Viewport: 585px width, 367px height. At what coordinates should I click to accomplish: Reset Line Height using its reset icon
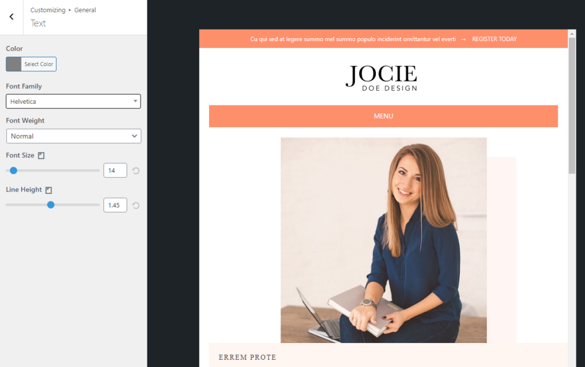(x=135, y=205)
